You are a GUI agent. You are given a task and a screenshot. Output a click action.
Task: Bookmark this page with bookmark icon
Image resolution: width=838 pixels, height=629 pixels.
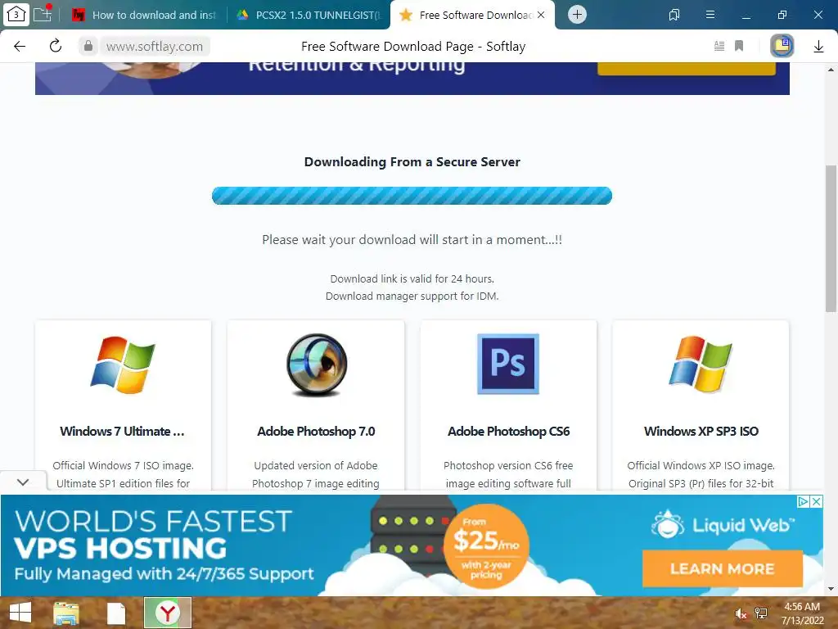739,46
